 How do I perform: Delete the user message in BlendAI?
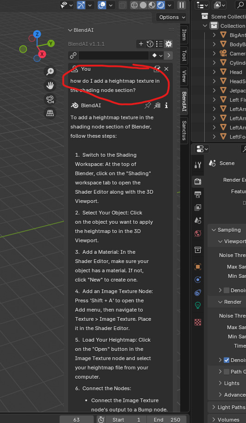point(166,69)
